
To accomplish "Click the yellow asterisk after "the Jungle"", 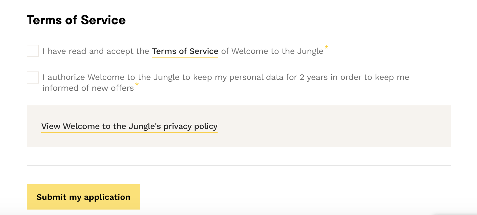I will pos(326,48).
